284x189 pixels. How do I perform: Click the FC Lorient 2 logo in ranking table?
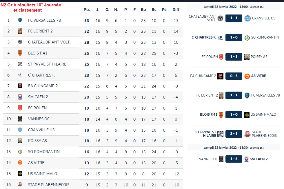coord(20,31)
